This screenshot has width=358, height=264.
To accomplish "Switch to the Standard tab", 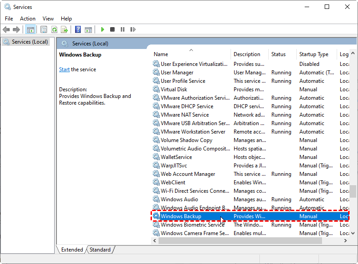I will pos(100,250).
